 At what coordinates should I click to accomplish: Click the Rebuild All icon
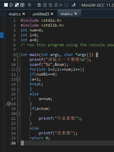click(22, 5)
